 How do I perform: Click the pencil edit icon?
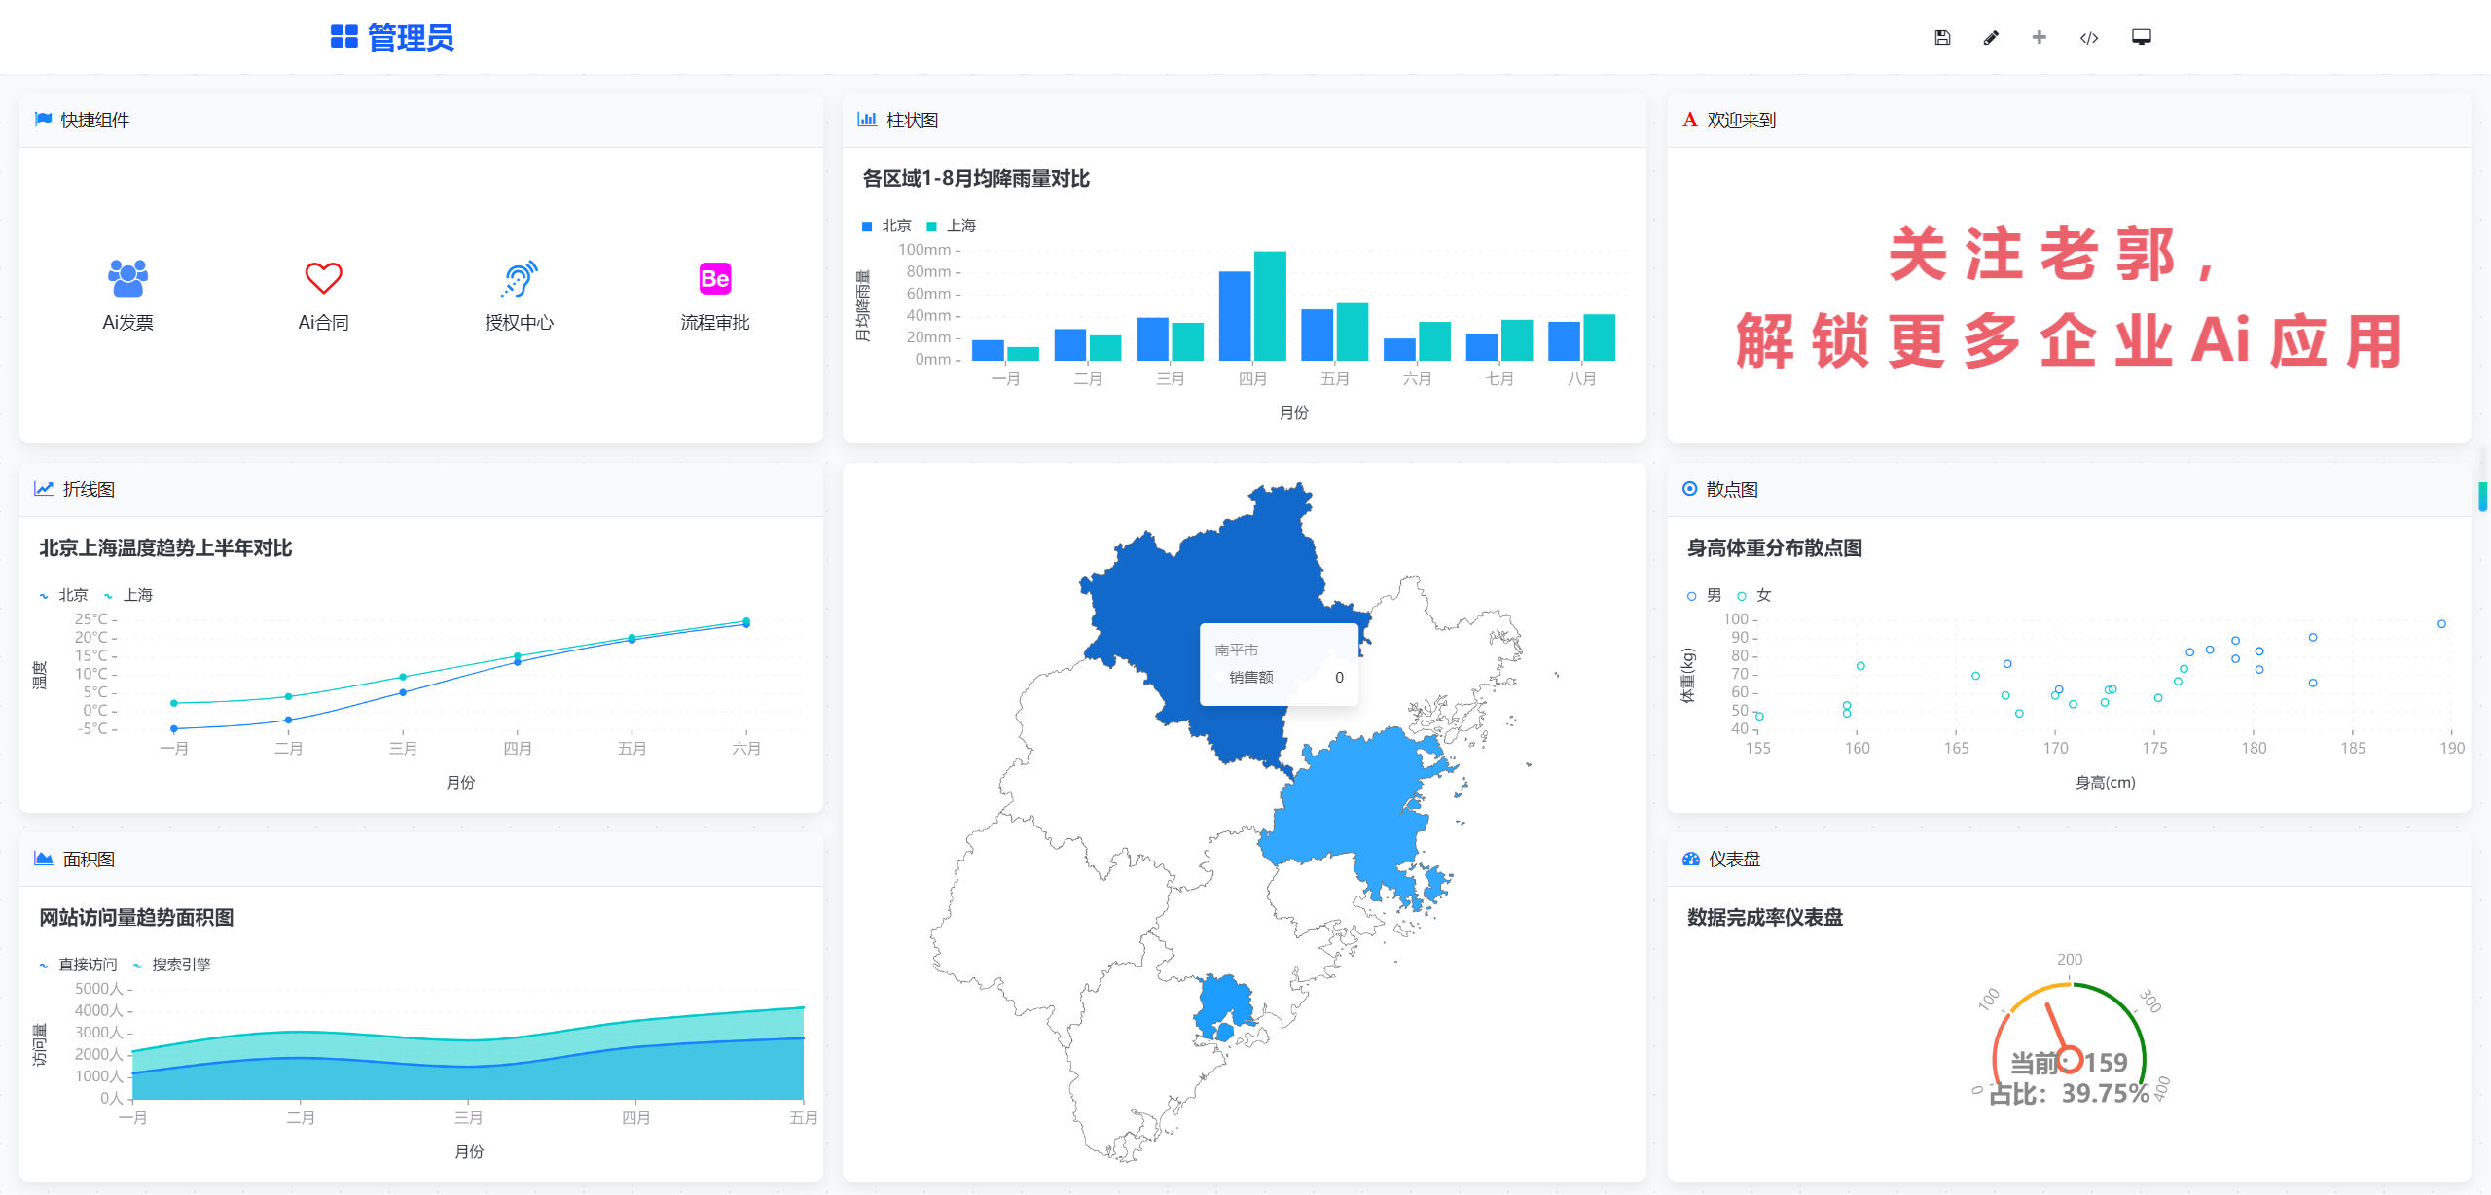(1991, 37)
